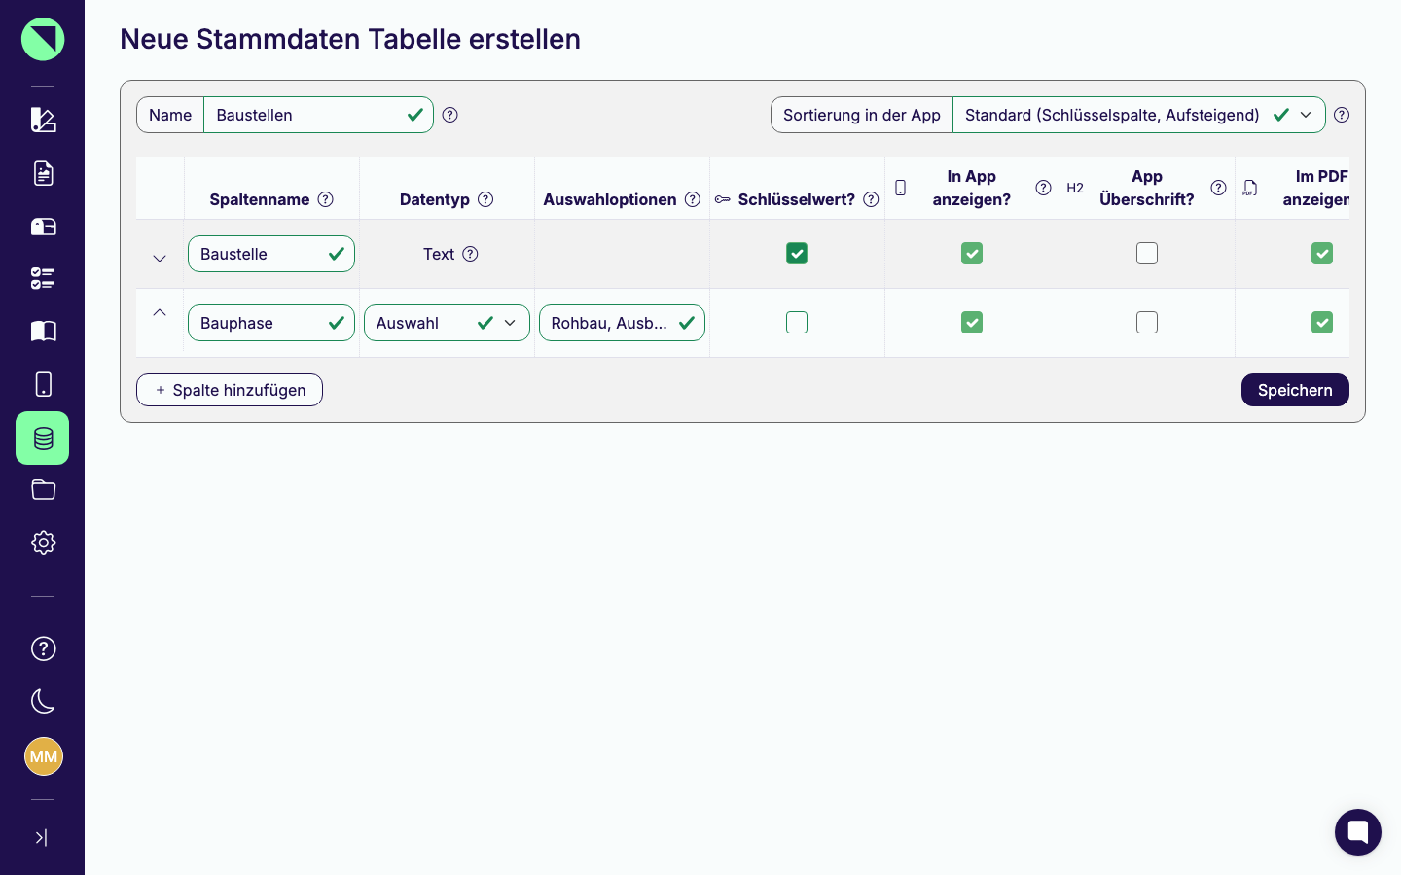Toggle In App anzeigen for Baustelle row

pyautogui.click(x=972, y=254)
